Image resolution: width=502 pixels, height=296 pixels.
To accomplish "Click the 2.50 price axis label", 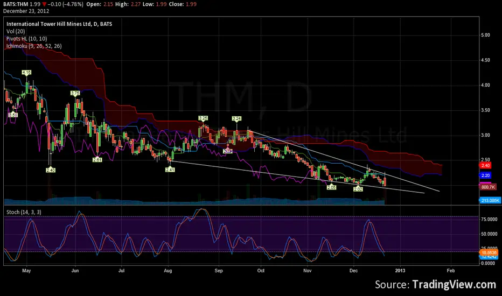I will pyautogui.click(x=485, y=160).
